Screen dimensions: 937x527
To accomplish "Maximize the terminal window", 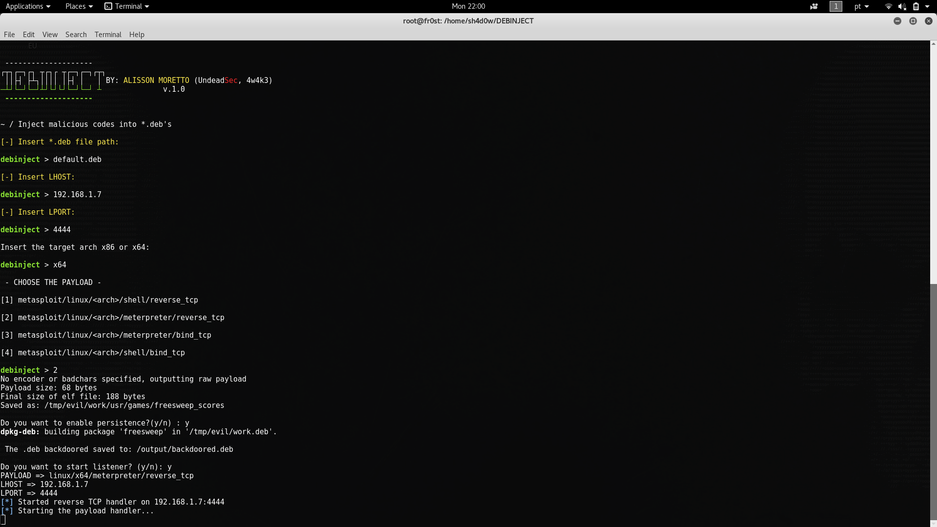I will [913, 21].
